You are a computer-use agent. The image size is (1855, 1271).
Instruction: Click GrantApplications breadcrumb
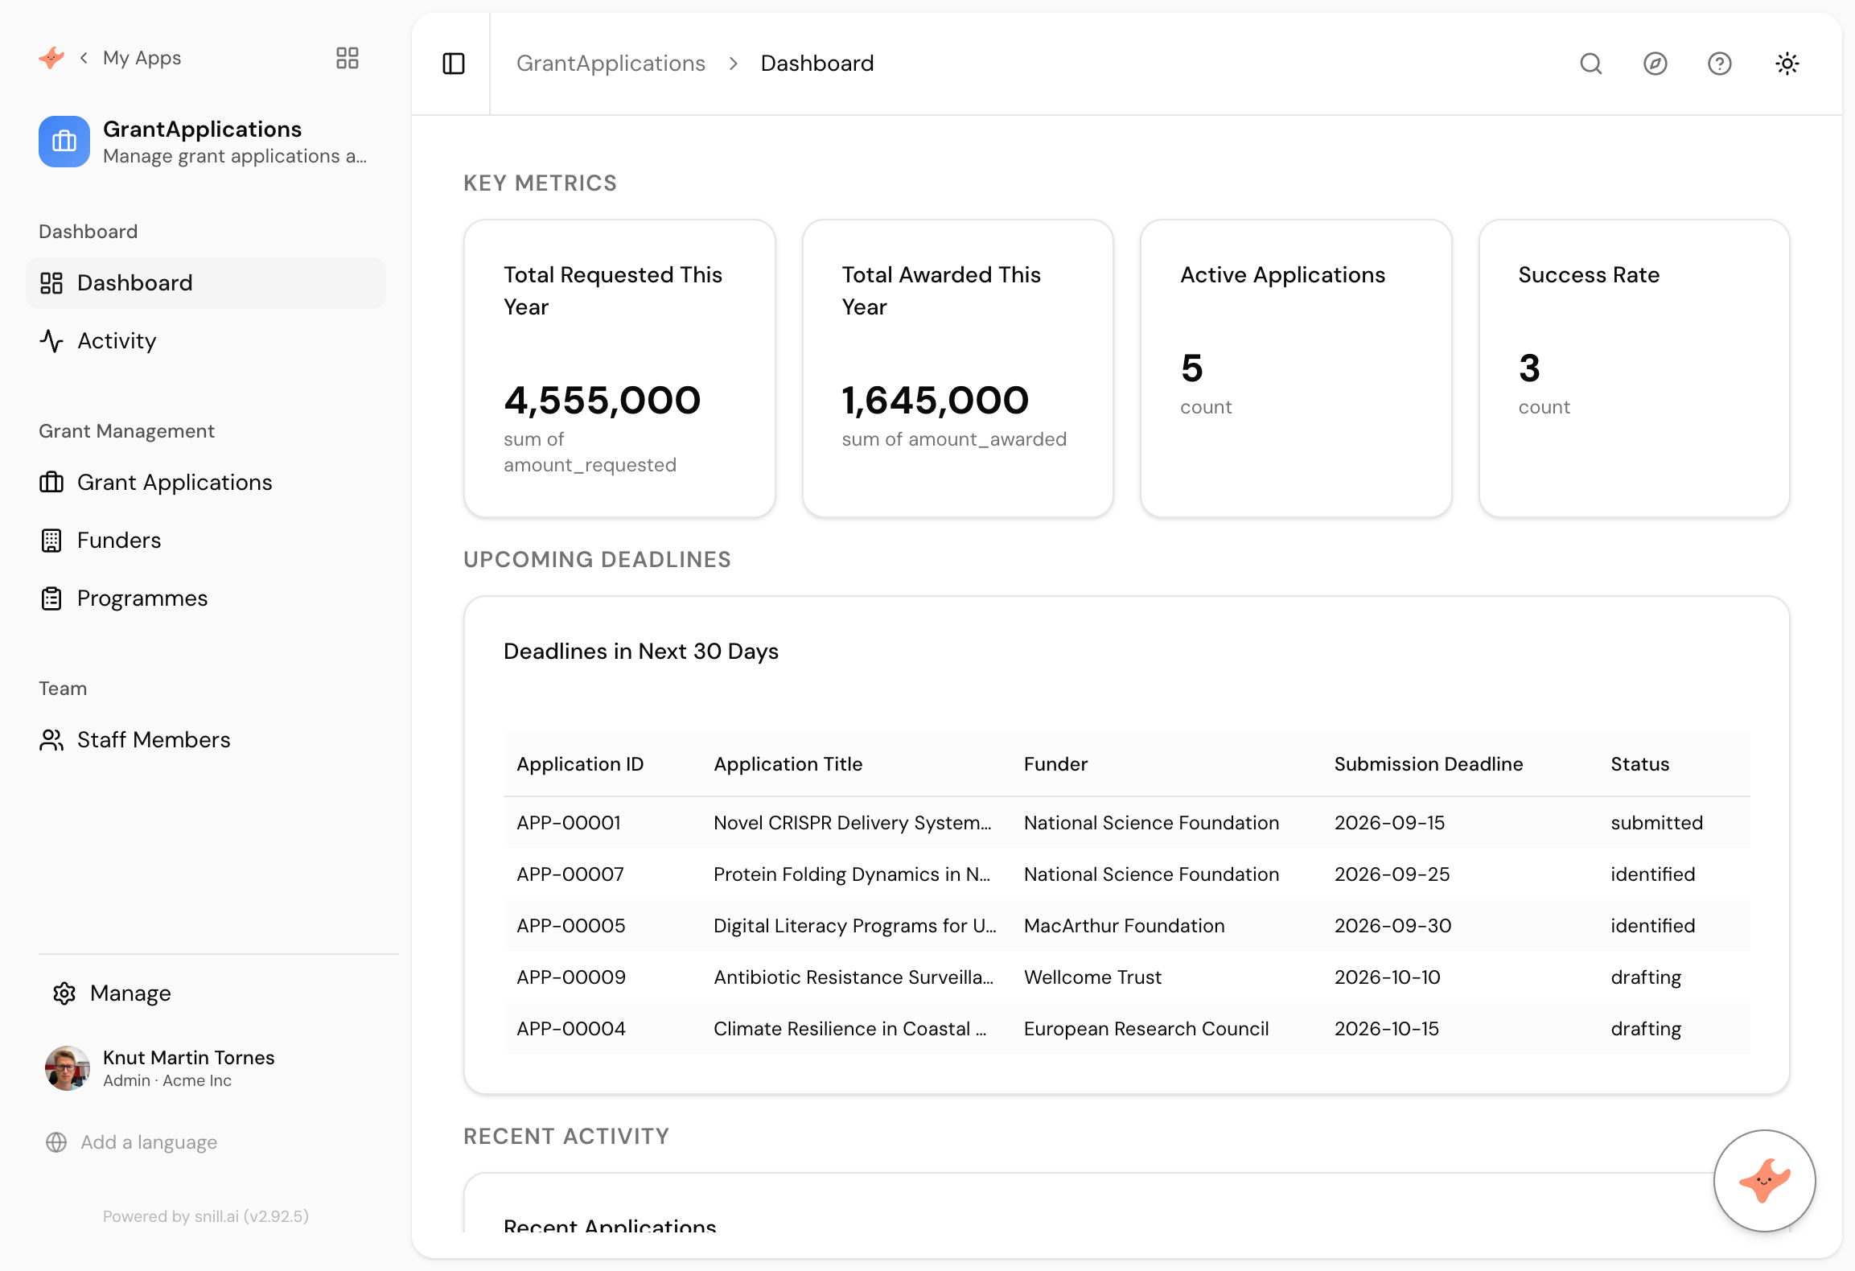(611, 64)
